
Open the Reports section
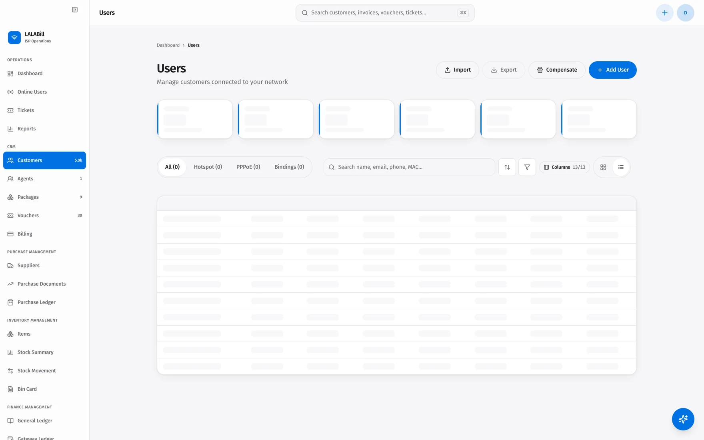click(x=44, y=129)
